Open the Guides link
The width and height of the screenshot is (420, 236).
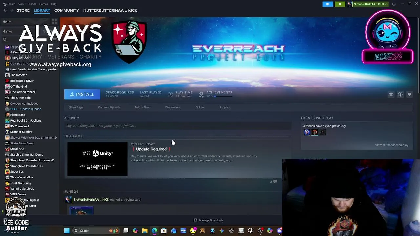point(200,107)
